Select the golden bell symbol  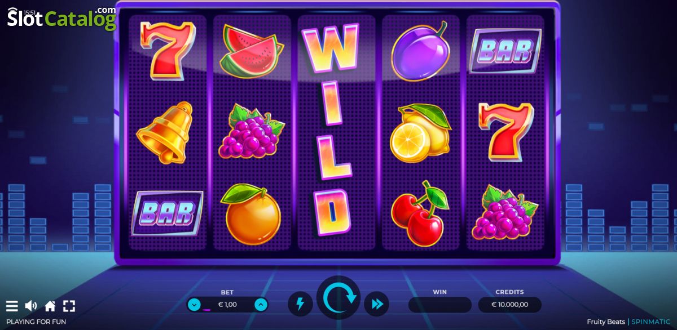[x=165, y=132]
